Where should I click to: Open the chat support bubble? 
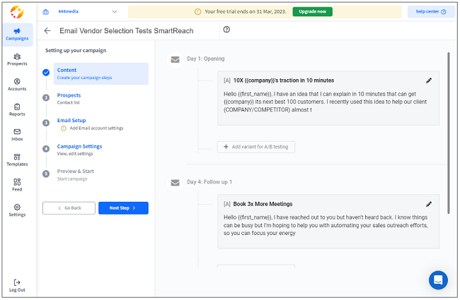[438, 280]
